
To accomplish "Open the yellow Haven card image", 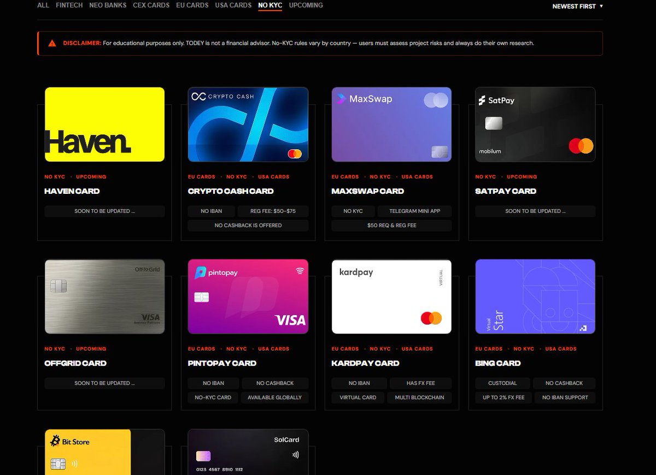I will (x=104, y=124).
